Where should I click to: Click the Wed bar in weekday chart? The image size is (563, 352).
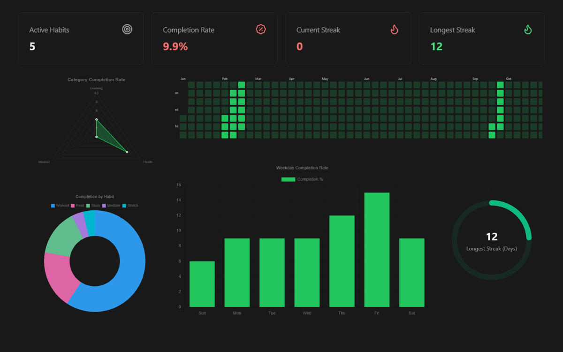(x=307, y=273)
